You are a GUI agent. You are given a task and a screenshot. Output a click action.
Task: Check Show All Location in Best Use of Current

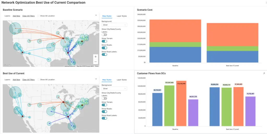click(39, 80)
